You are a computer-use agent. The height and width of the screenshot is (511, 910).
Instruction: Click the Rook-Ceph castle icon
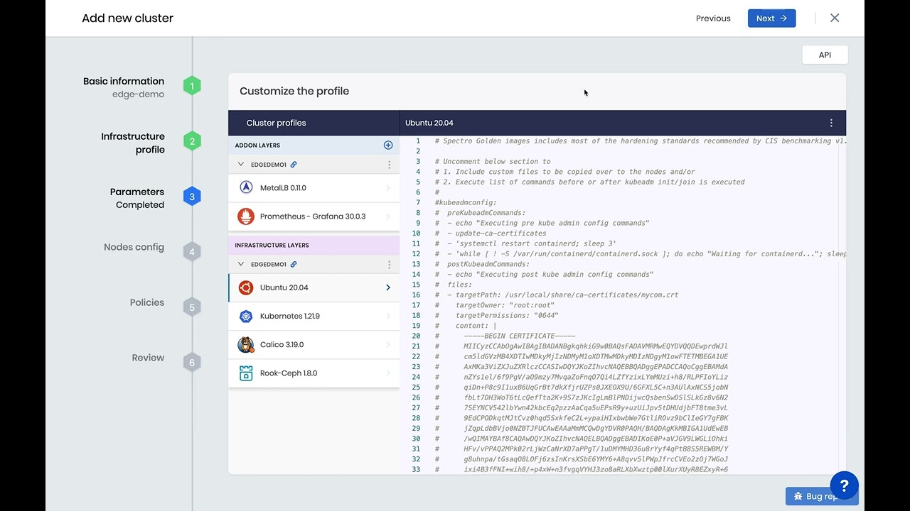click(246, 373)
